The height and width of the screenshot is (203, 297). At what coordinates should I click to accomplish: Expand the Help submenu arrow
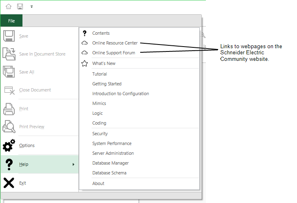click(74, 165)
